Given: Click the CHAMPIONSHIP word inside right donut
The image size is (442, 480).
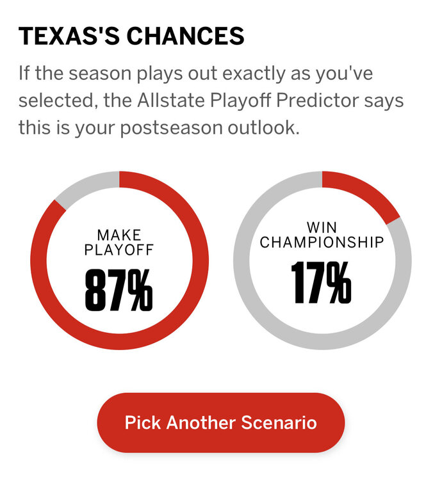Looking at the screenshot, I should click(322, 243).
